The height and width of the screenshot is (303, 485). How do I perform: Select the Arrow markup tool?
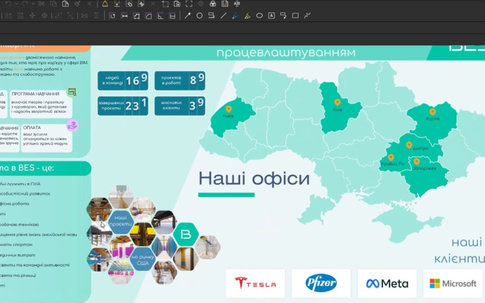(x=187, y=16)
